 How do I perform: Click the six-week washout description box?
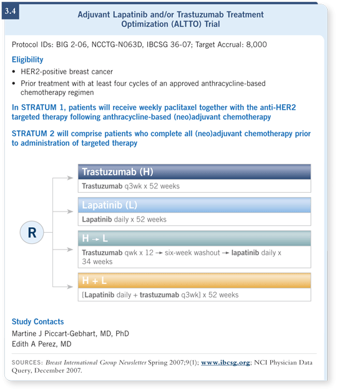[x=194, y=257]
